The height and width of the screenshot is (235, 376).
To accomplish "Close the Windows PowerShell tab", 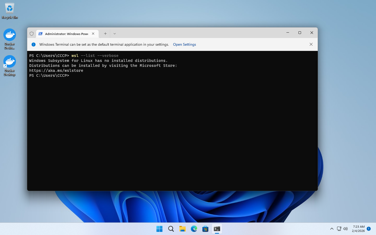I will (93, 34).
